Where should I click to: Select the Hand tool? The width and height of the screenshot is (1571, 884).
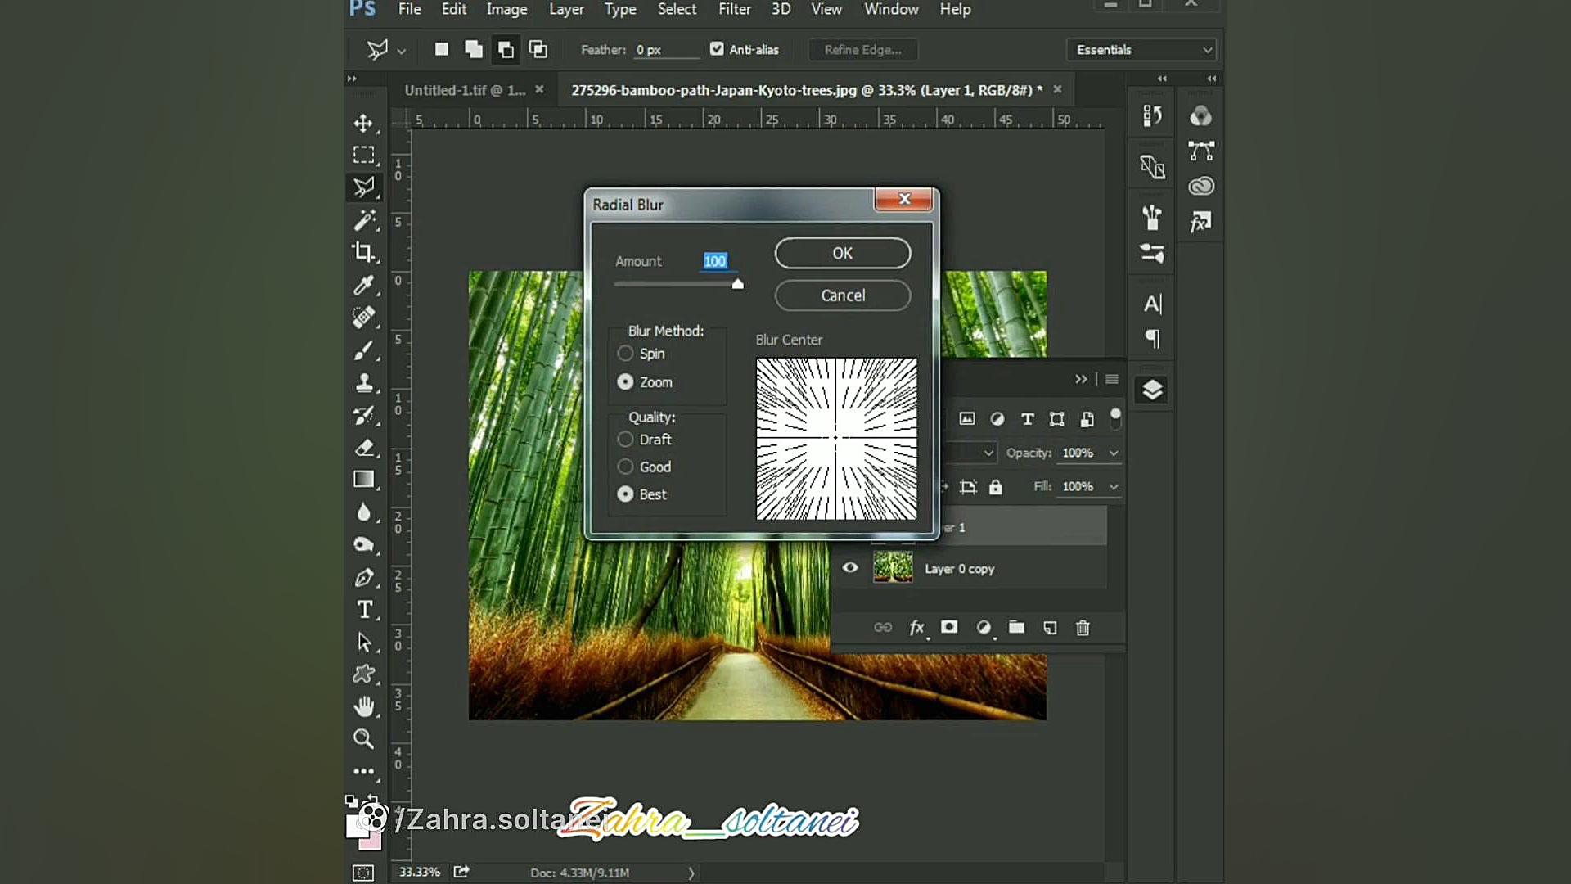point(363,706)
